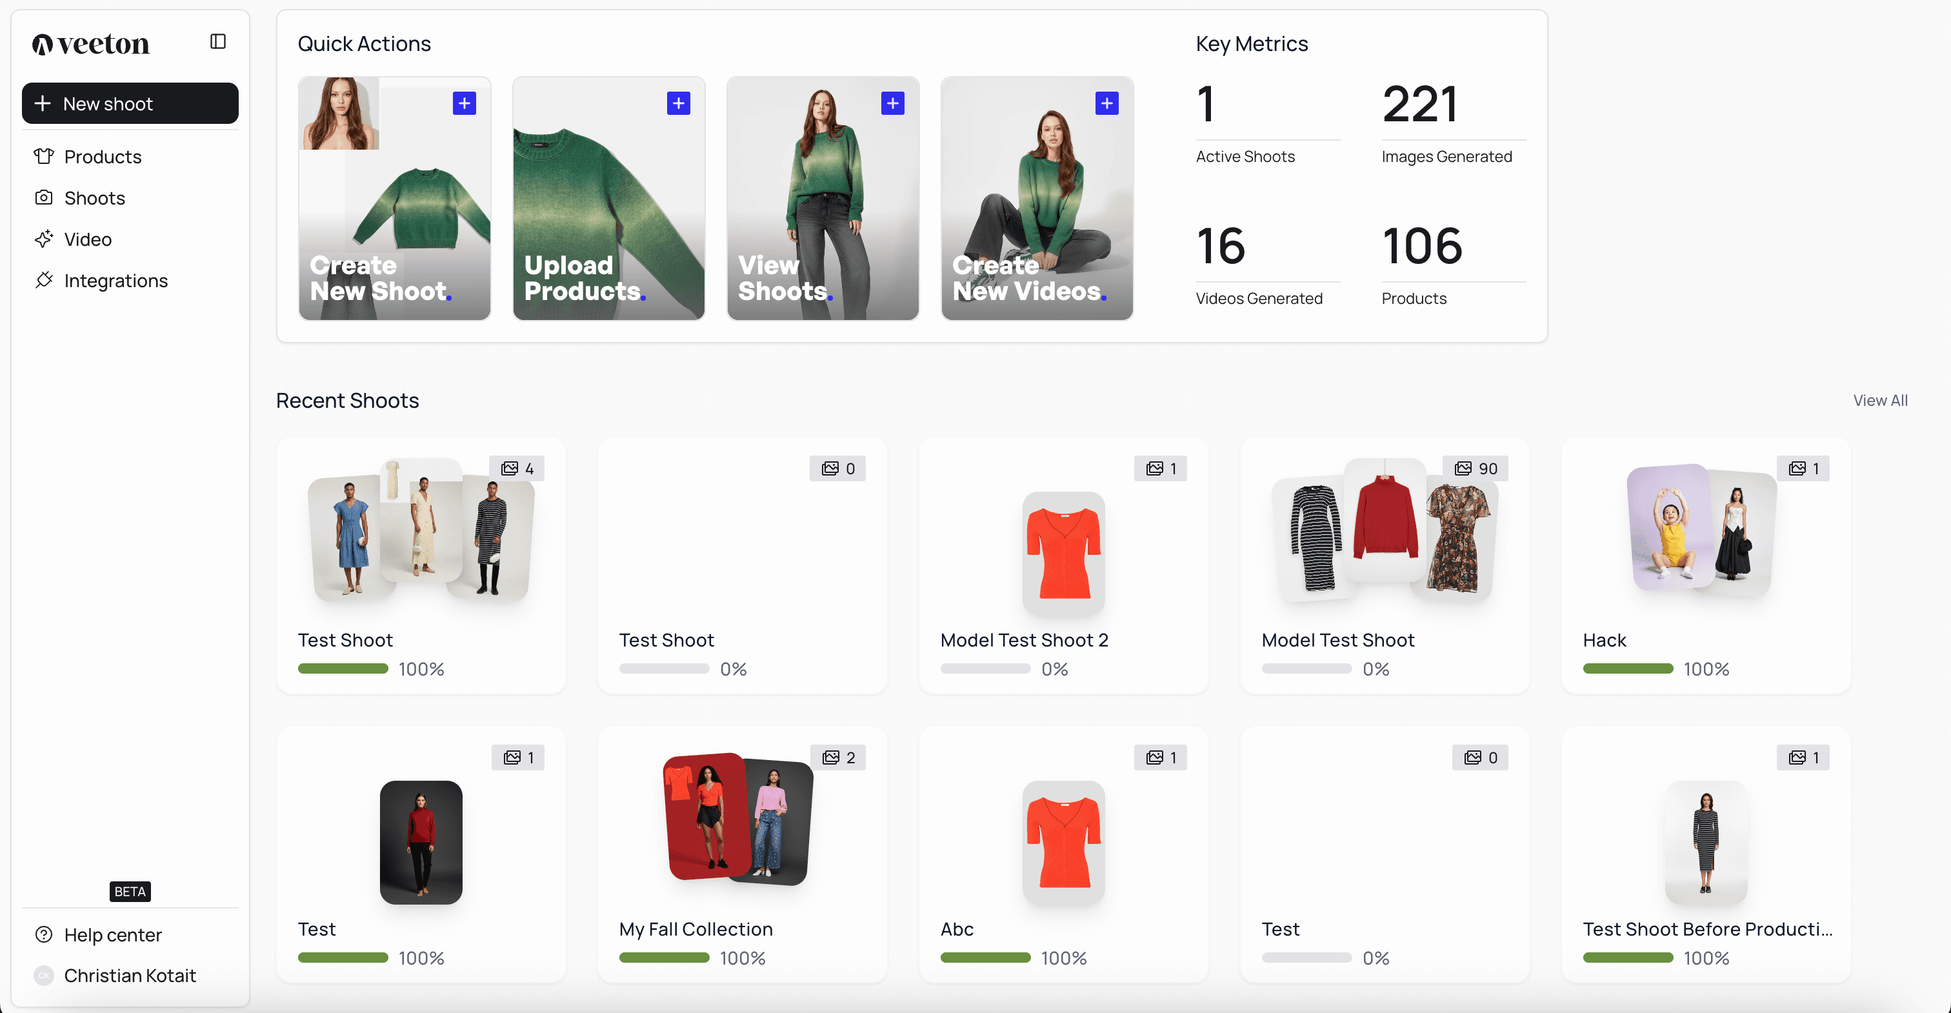Select the Shoots camera icon in sidebar

tap(45, 197)
